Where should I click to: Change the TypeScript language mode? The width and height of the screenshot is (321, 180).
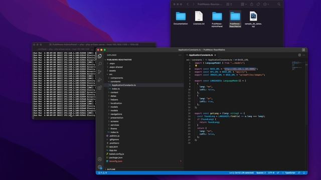tap(290, 173)
